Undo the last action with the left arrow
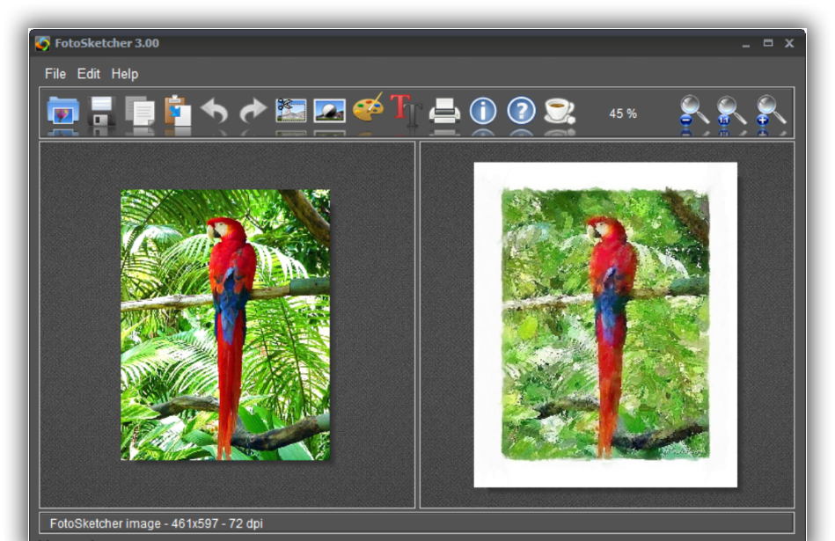 click(x=215, y=111)
